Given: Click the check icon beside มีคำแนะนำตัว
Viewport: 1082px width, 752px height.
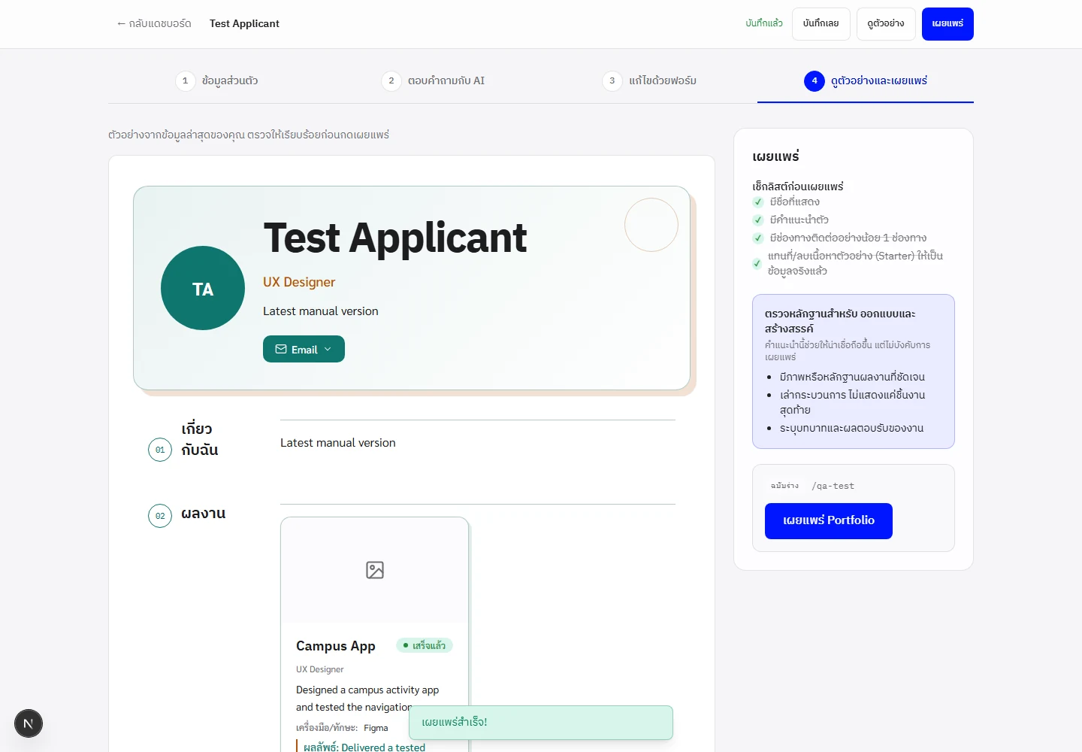Looking at the screenshot, I should [758, 220].
